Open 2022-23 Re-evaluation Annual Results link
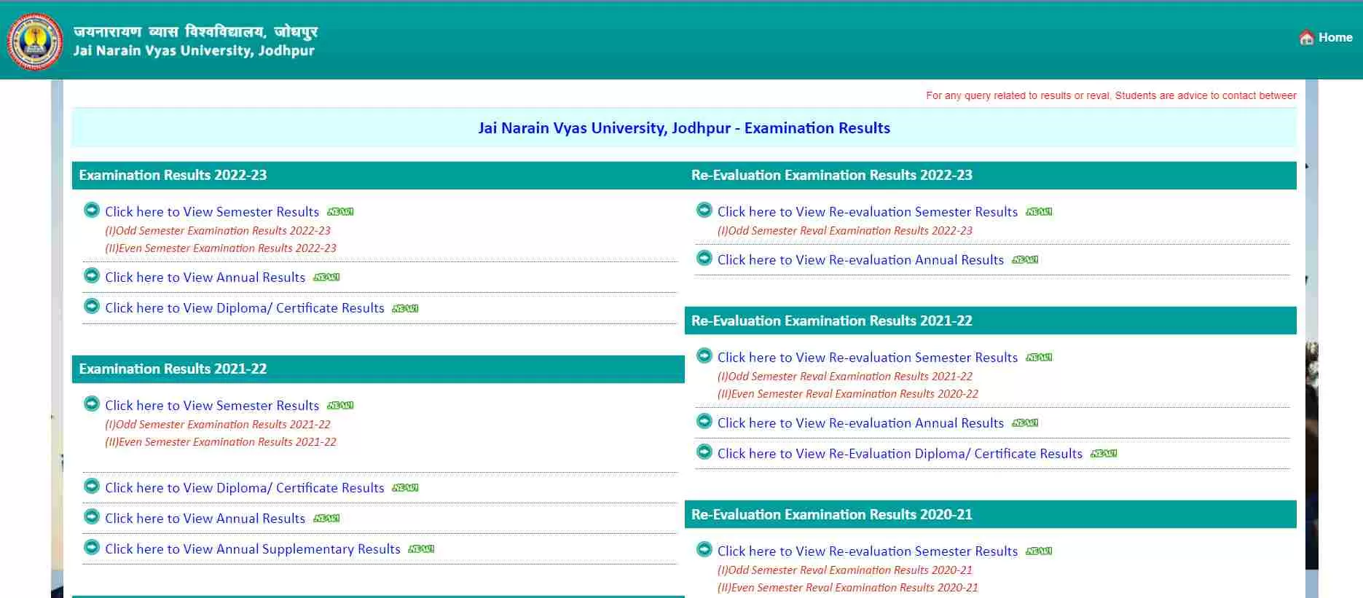Screen dimensions: 1363x598 click(861, 260)
